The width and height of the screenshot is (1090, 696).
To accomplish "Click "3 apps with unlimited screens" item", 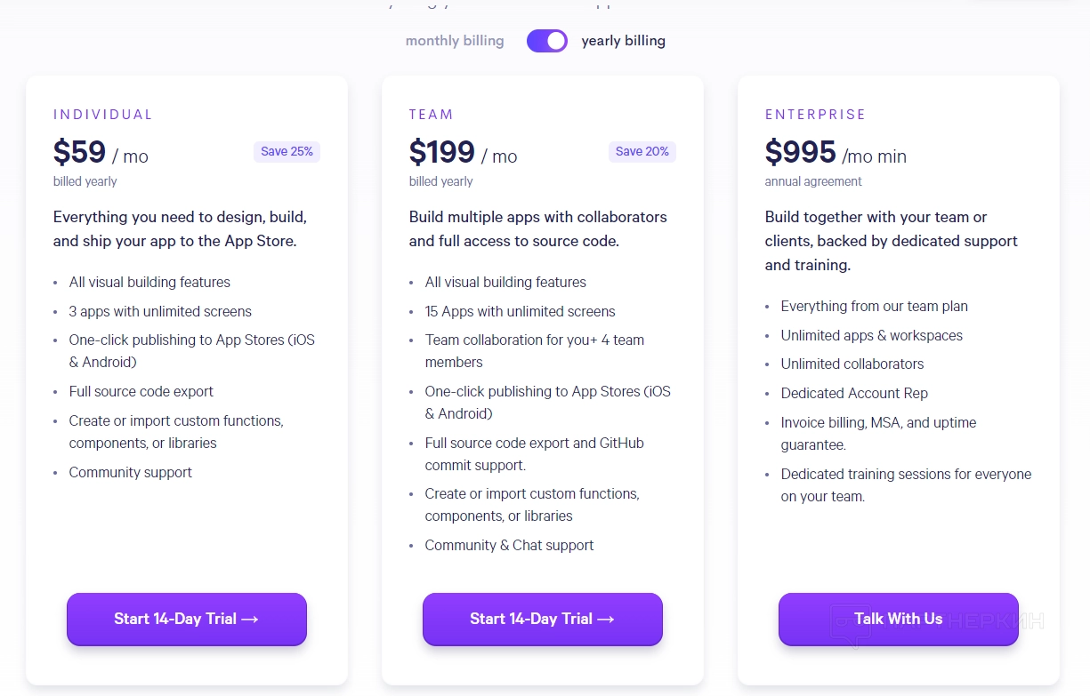I will [160, 311].
